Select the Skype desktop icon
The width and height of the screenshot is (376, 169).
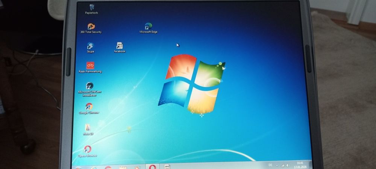click(90, 48)
